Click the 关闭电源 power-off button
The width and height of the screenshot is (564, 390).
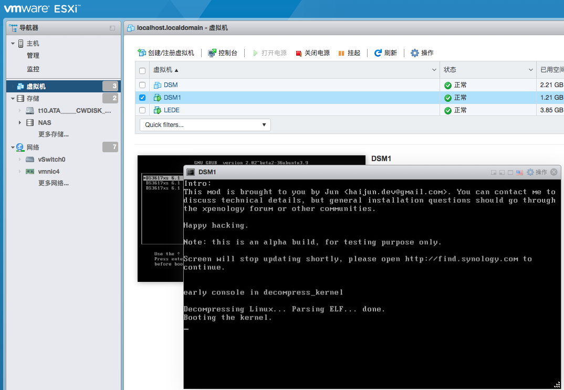point(312,53)
